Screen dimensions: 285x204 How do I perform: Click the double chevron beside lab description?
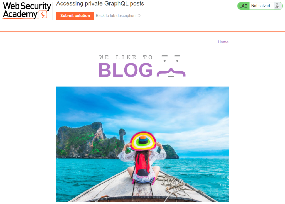click(x=139, y=16)
